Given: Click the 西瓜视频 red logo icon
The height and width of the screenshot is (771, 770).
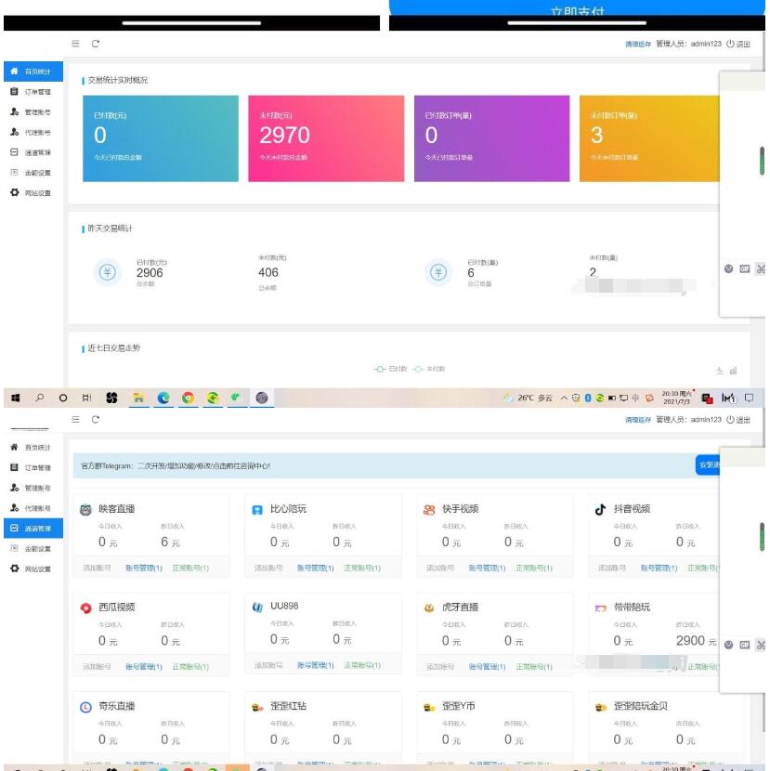Looking at the screenshot, I should click(86, 608).
